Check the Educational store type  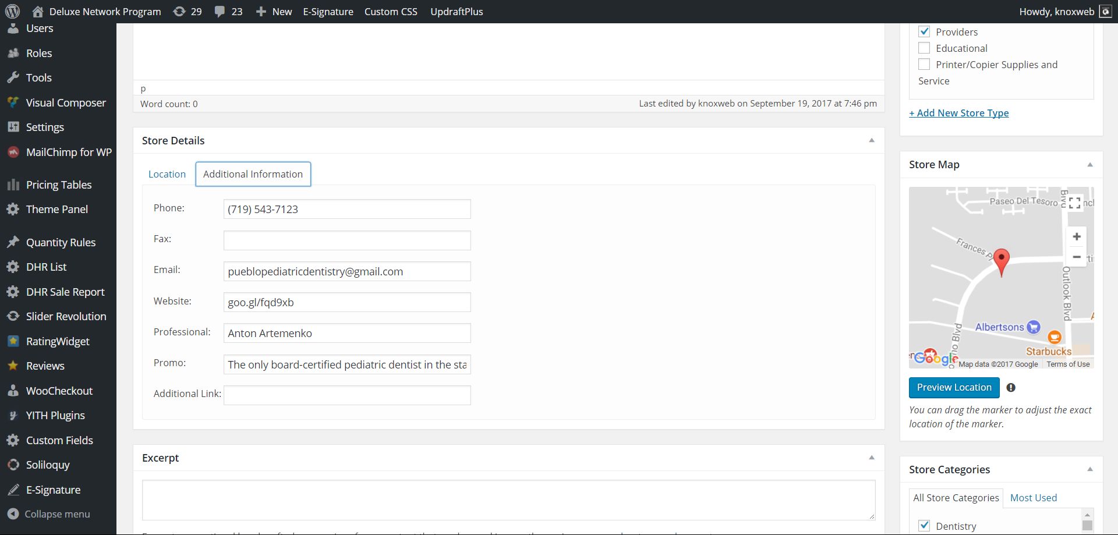pyautogui.click(x=924, y=48)
